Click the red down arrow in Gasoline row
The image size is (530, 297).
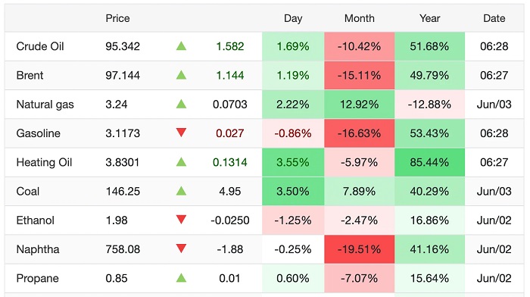click(x=181, y=133)
